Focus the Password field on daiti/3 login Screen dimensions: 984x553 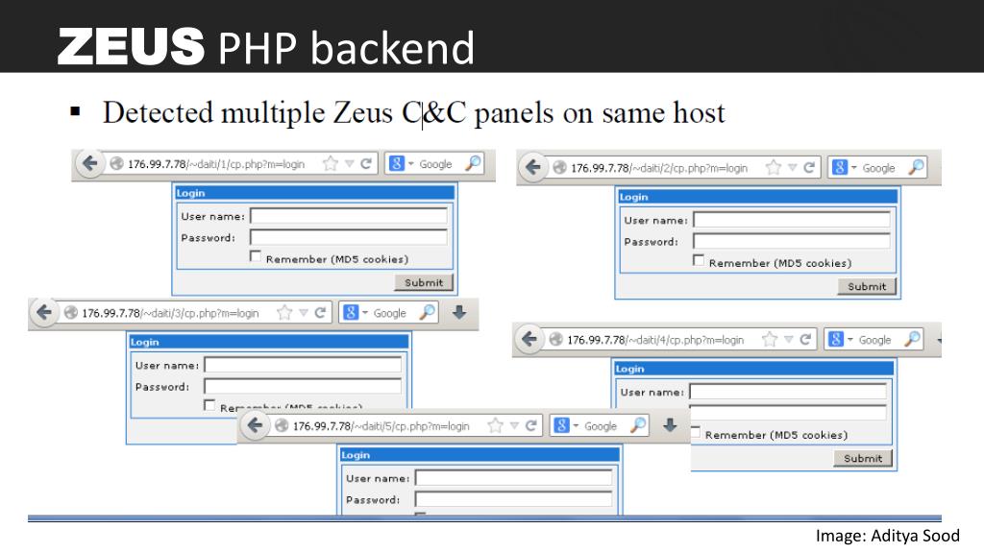303,386
